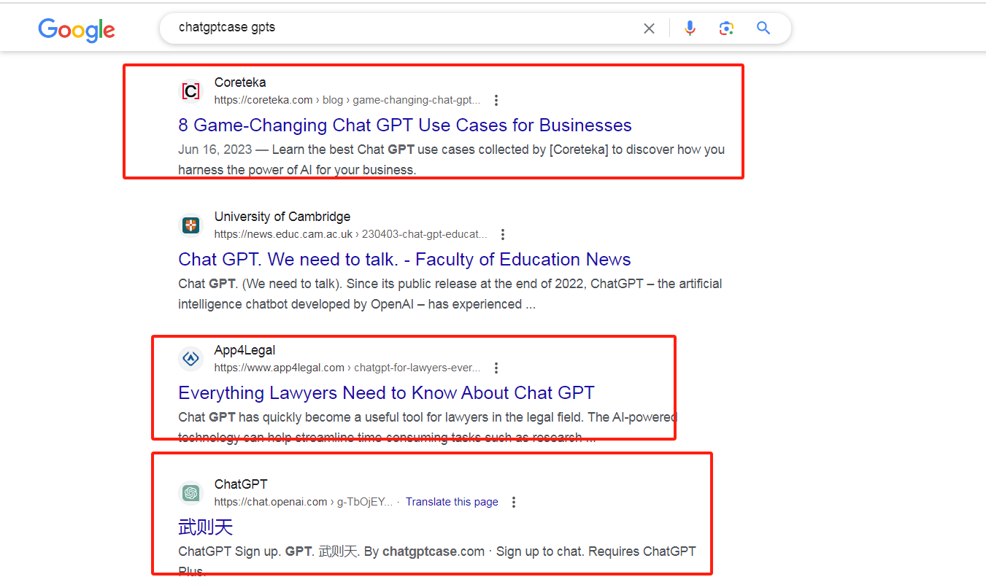Open the '武则天' result link
986x585 pixels.
pyautogui.click(x=205, y=527)
